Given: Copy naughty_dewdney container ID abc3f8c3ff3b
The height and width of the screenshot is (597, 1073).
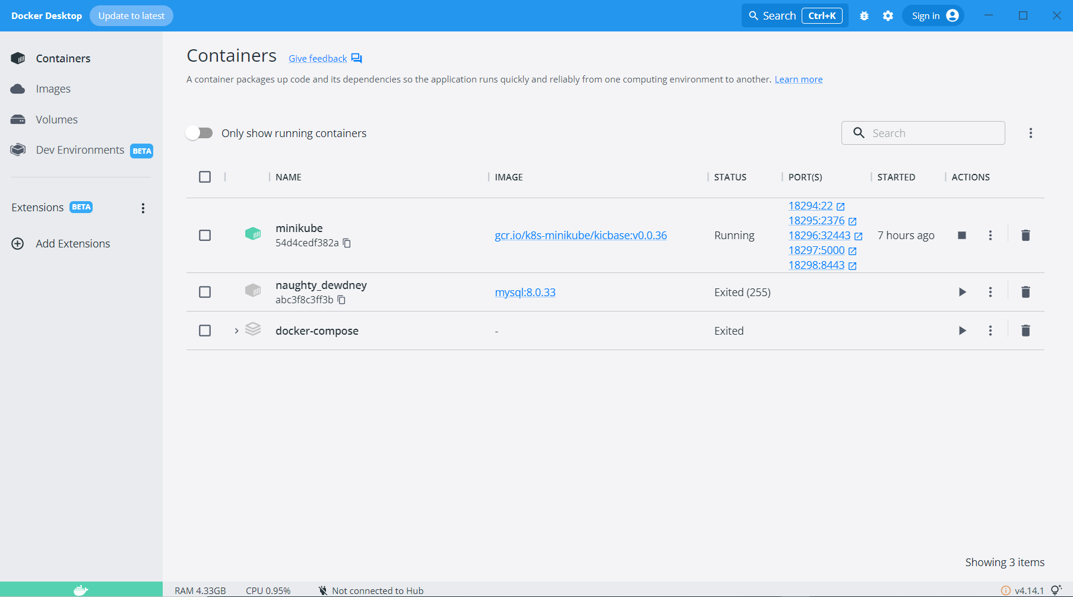Looking at the screenshot, I should click(x=341, y=300).
